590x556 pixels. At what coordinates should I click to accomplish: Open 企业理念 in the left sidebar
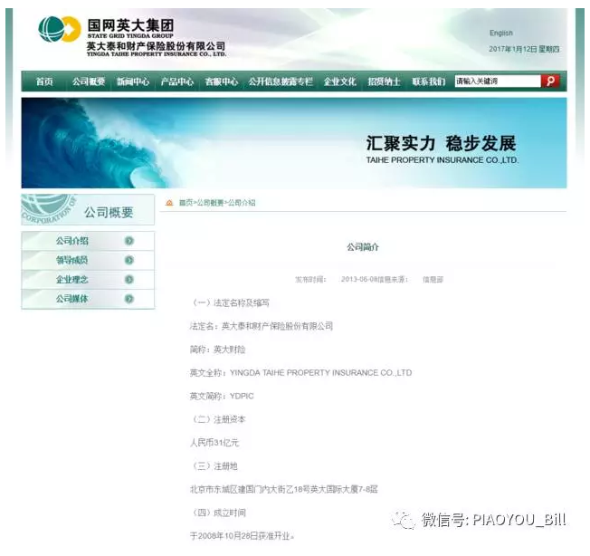tap(72, 279)
